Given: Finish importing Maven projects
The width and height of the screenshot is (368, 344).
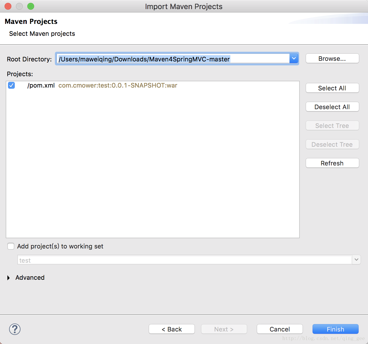Looking at the screenshot, I should coord(336,329).
